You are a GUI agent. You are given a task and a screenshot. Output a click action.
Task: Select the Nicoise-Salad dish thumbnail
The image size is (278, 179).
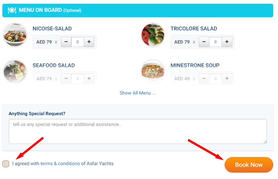15,35
